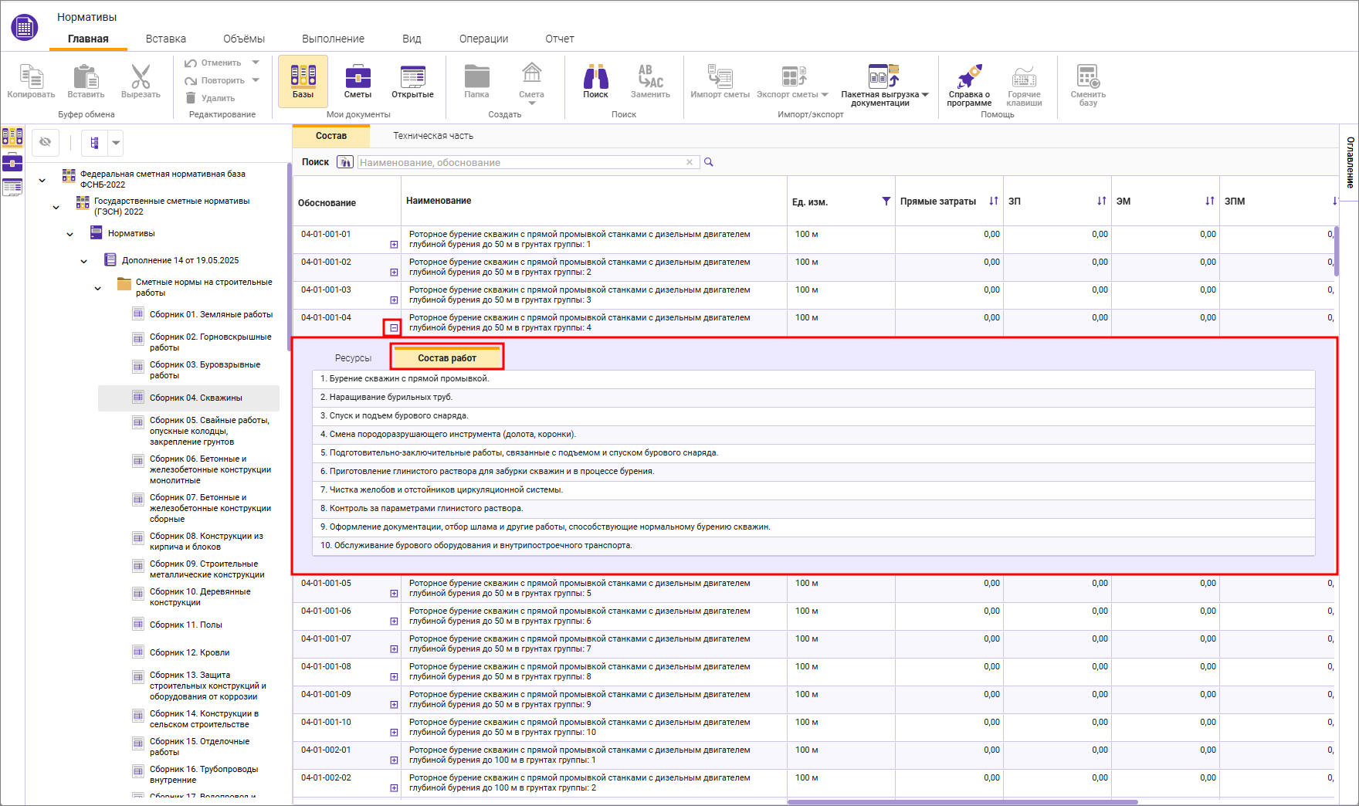Collapse expanded row 04-01-001-04 details
The width and height of the screenshot is (1359, 806).
pyautogui.click(x=394, y=328)
